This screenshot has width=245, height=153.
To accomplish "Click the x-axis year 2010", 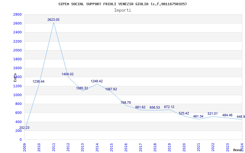I will click(39, 147).
